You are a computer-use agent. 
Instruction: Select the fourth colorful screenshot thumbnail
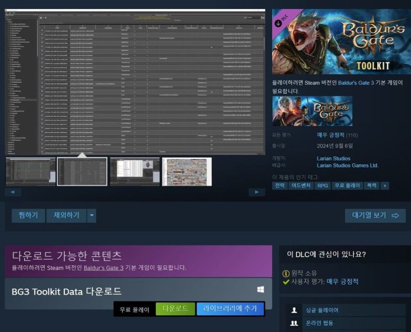coord(187,172)
